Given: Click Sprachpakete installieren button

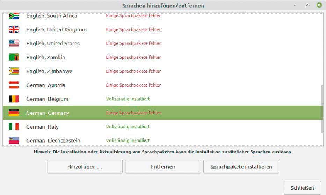Looking at the screenshot, I should point(241,167).
